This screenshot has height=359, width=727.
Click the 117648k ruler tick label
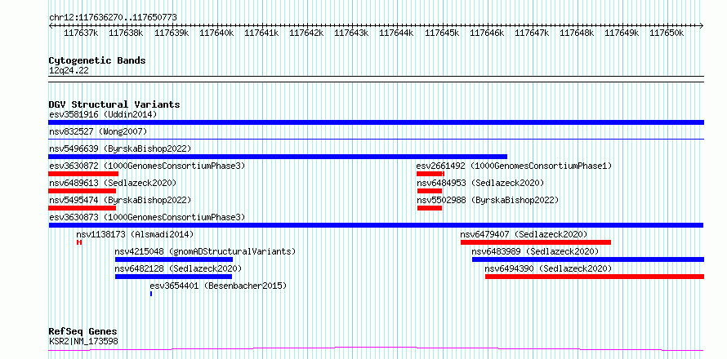coord(577,33)
